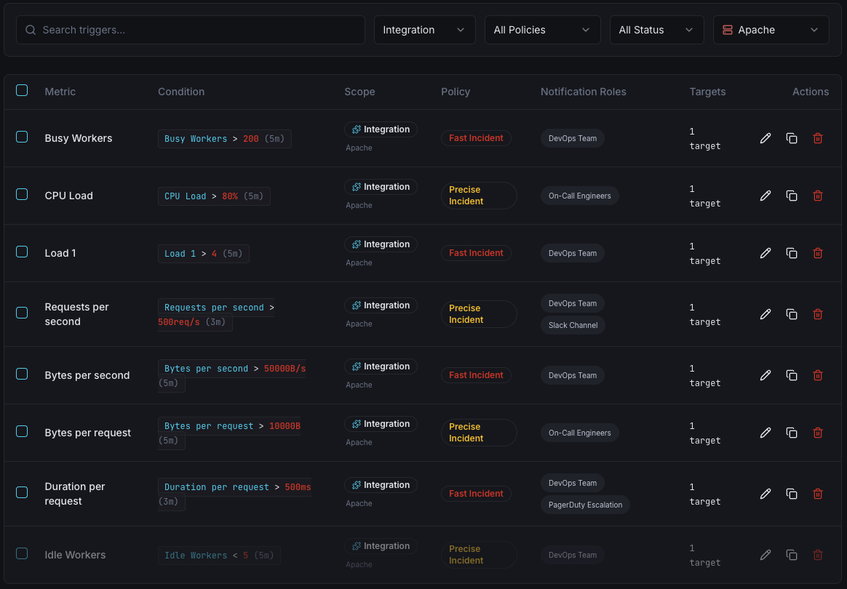Open the All Status dropdown

click(x=656, y=30)
